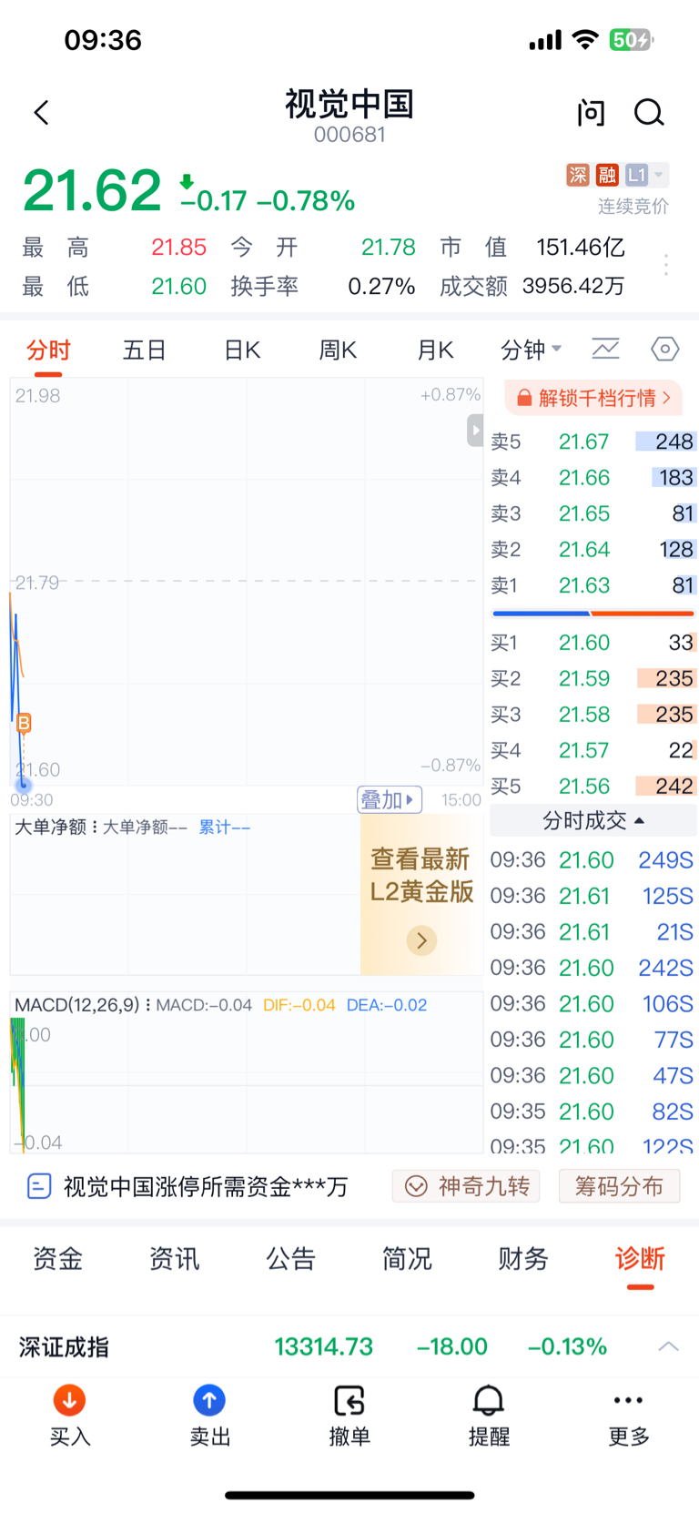Tap the 融 margin badge
The width and height of the screenshot is (699, 1513).
[x=608, y=175]
